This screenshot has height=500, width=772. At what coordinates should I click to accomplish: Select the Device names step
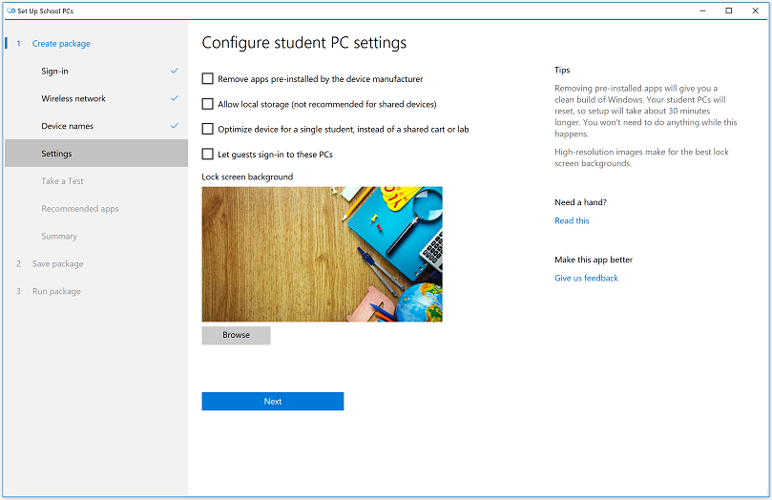[67, 127]
